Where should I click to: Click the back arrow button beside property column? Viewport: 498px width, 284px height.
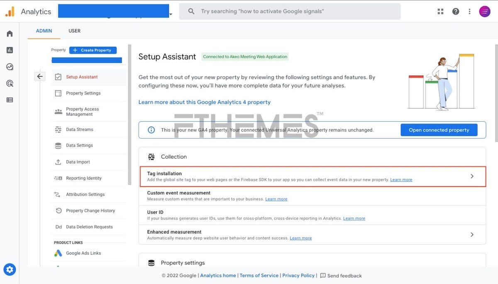[40, 76]
